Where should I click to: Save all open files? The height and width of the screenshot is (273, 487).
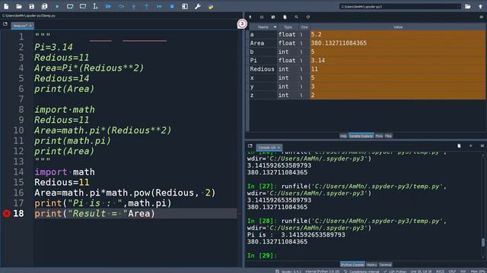[x=44, y=6]
